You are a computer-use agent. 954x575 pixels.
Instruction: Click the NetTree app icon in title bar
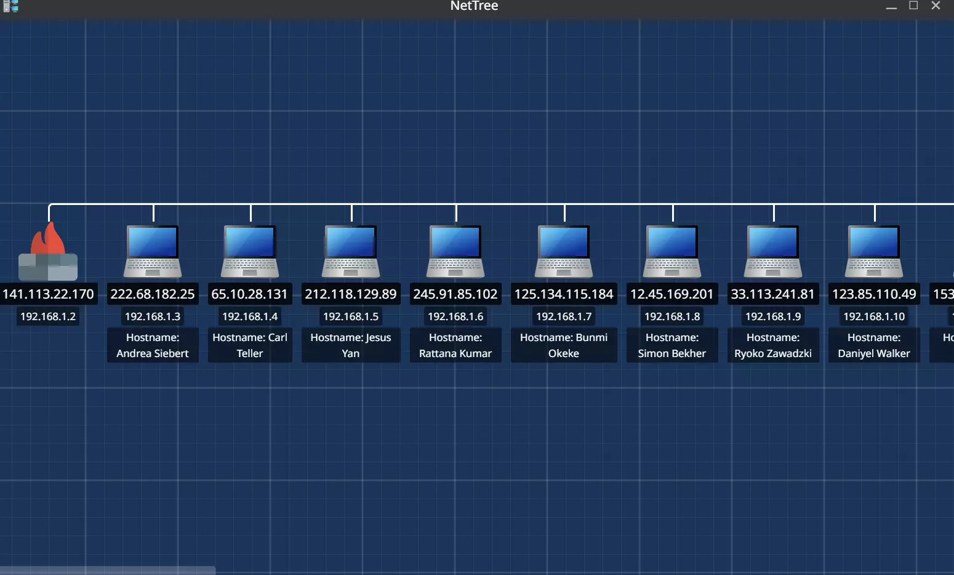10,6
